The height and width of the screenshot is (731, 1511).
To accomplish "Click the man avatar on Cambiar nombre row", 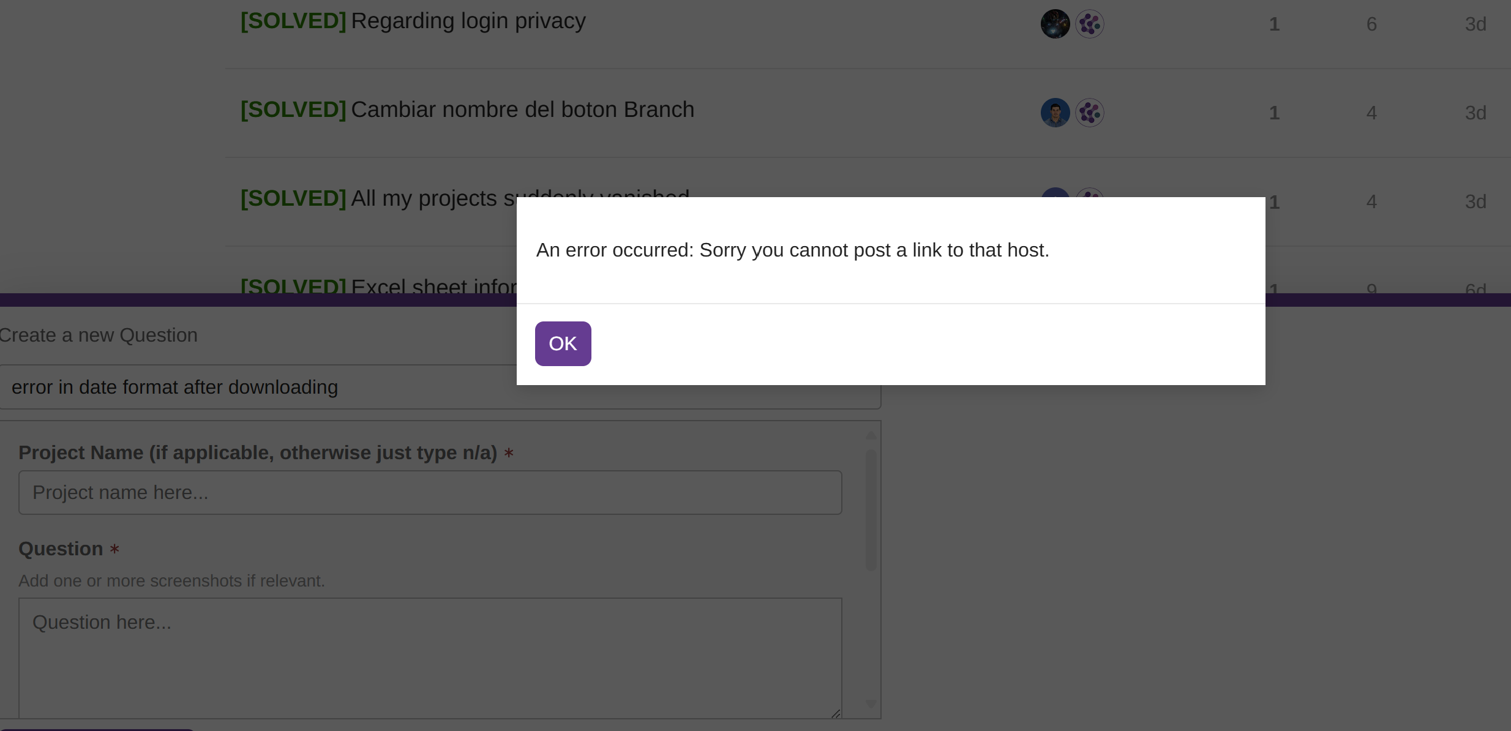I will pyautogui.click(x=1055, y=113).
